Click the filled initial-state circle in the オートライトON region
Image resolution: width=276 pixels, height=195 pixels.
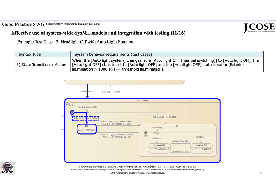click(72, 112)
